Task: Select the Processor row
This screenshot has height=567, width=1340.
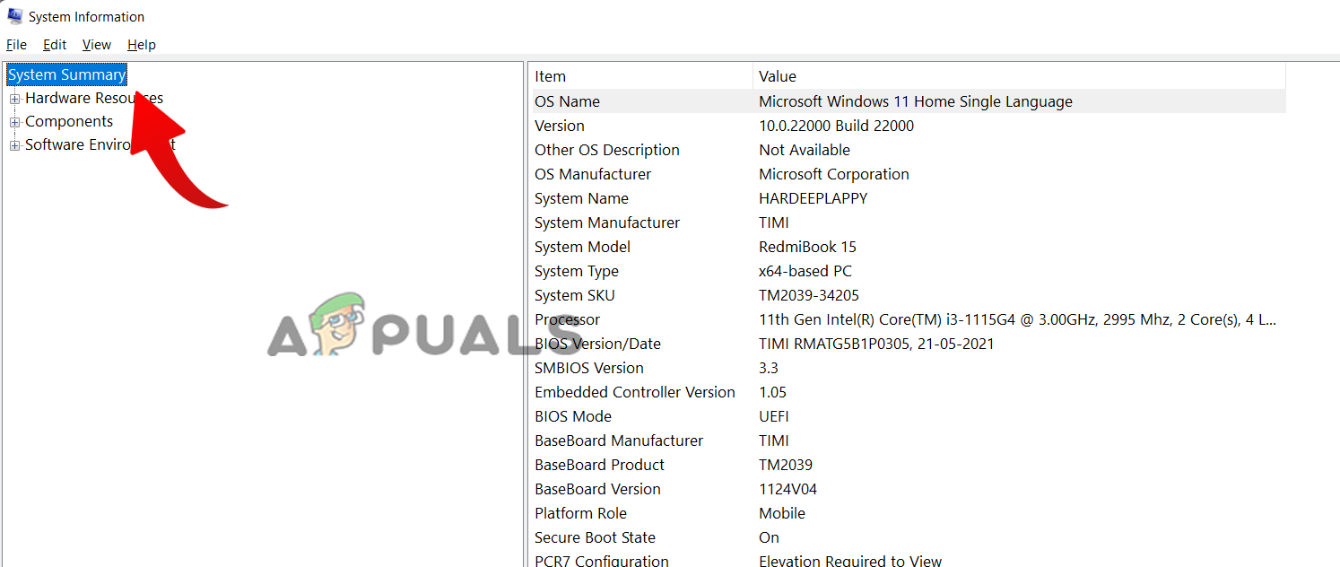Action: pyautogui.click(x=567, y=319)
